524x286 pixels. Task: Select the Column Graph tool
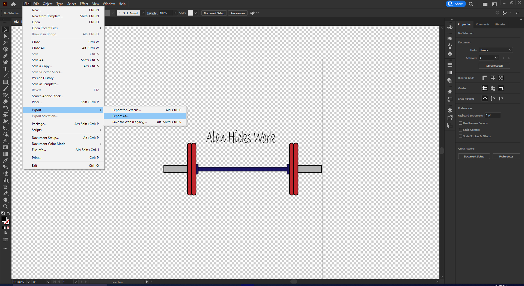click(x=5, y=180)
